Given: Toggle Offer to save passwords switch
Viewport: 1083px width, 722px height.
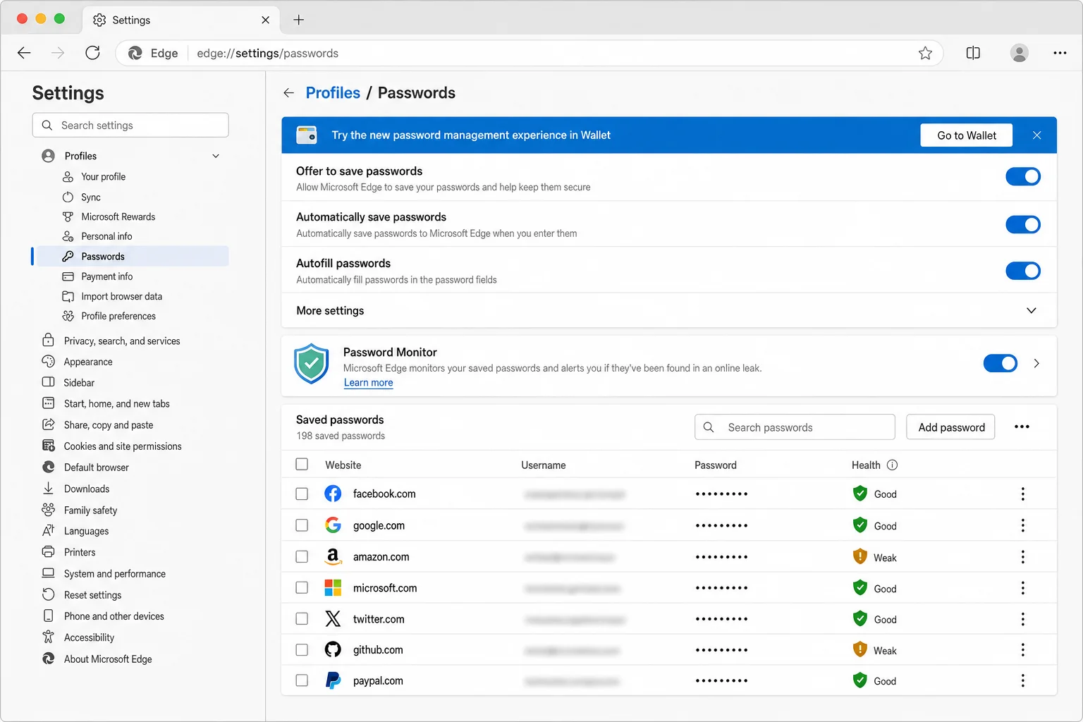Looking at the screenshot, I should click(x=1022, y=176).
